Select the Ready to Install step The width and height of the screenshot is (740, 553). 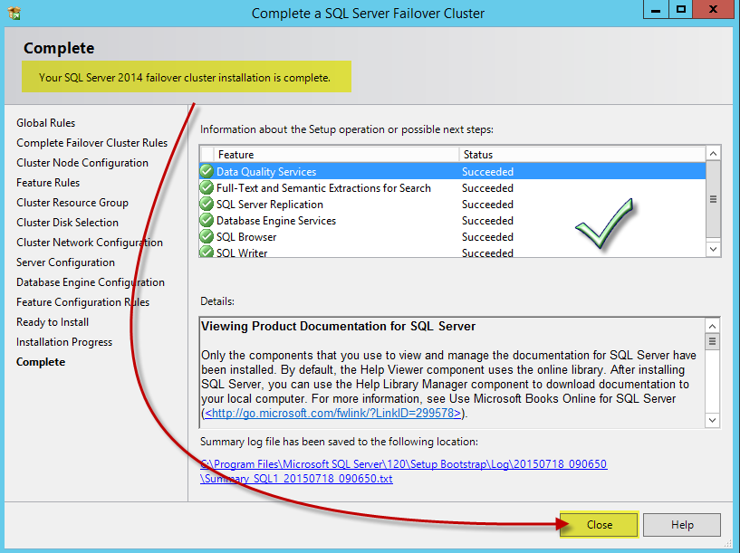pos(53,322)
